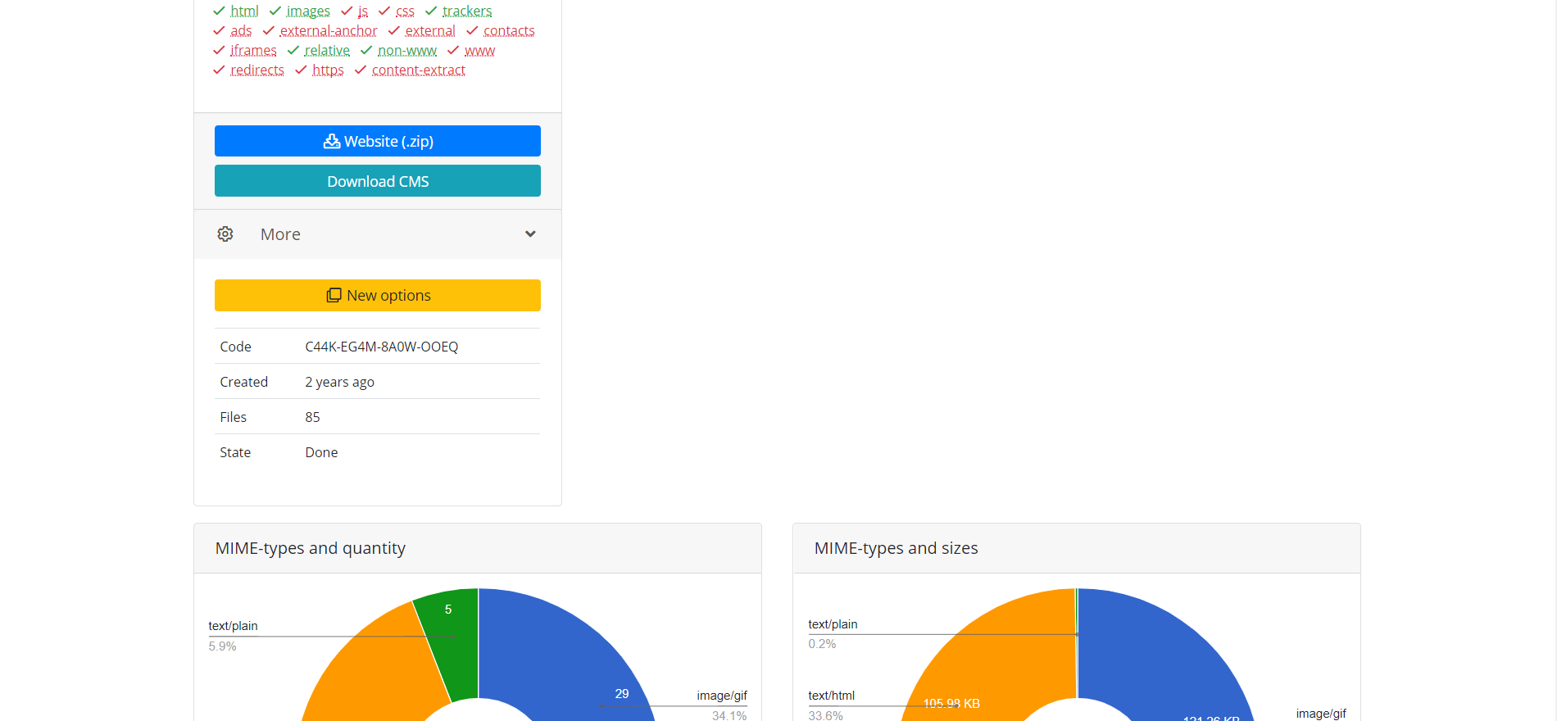The image size is (1557, 721).
Task: Click text/html label in sizes chart
Action: [831, 696]
